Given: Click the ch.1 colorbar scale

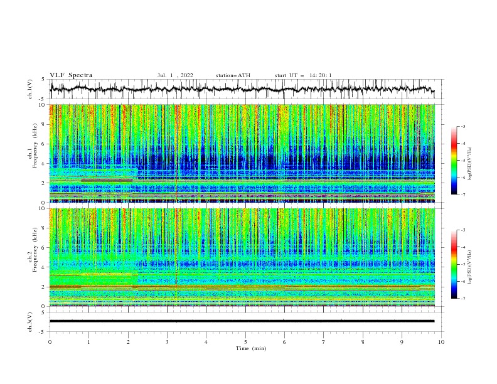Looking at the screenshot, I should click(x=454, y=160).
